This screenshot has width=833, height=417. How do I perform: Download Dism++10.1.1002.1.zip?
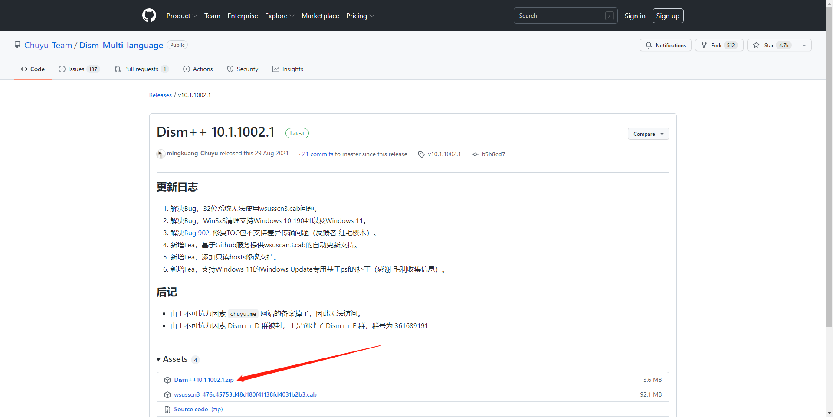[204, 380]
